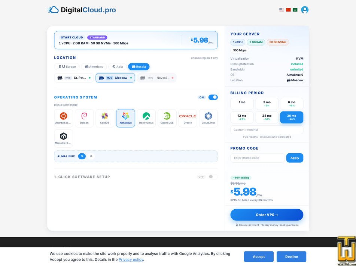
Task: Decline the cookies notice
Action: (292, 257)
